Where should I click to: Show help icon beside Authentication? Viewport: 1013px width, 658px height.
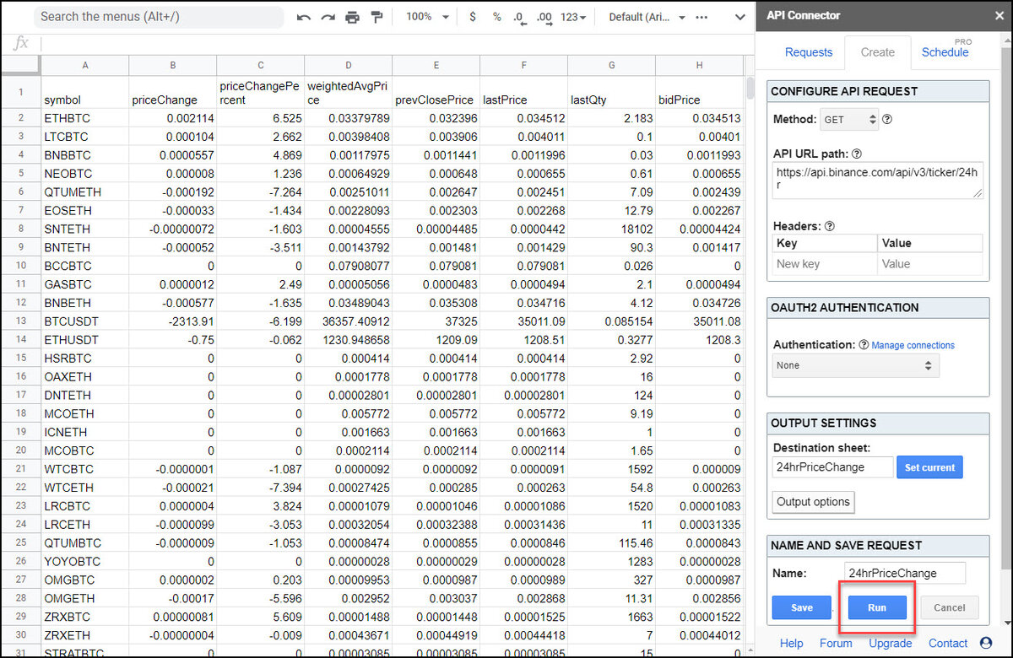point(864,345)
